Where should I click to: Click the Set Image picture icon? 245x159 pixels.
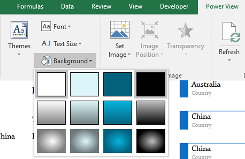(120, 30)
